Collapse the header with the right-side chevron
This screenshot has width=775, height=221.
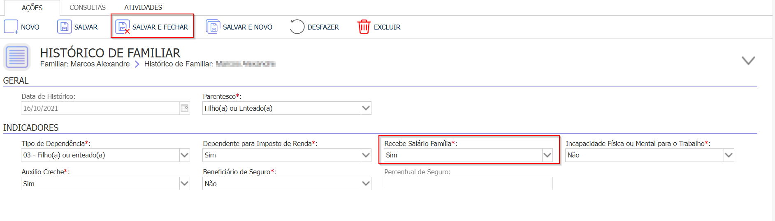click(x=748, y=61)
